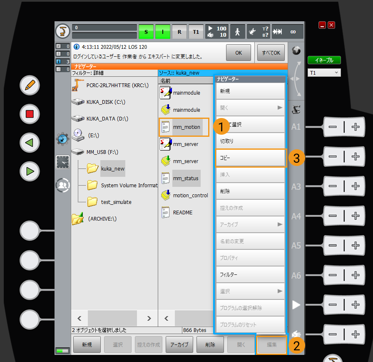Click the A1 axis plus jog key
The width and height of the screenshot is (373, 362).
tap(356, 127)
